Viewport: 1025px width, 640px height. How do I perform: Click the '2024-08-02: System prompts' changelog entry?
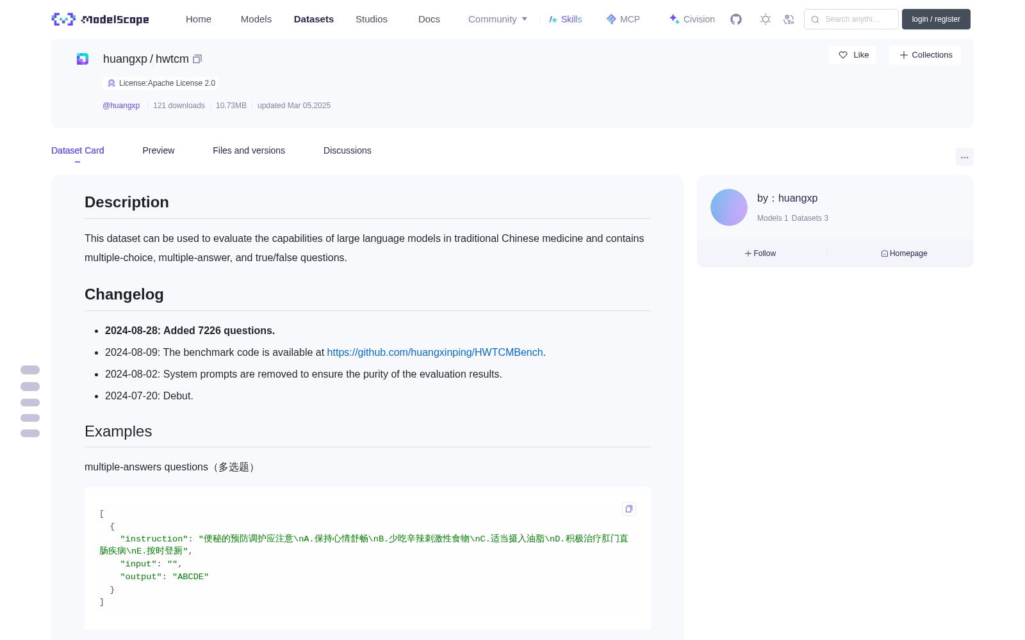pyautogui.click(x=304, y=374)
